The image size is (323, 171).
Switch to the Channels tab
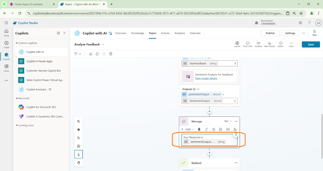click(x=195, y=33)
